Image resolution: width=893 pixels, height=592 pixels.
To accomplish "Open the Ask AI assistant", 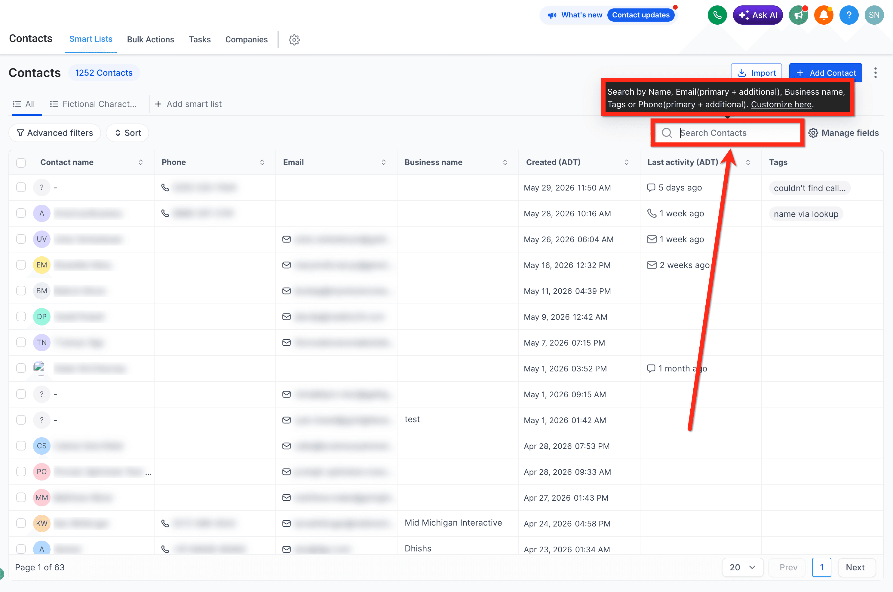I will (758, 15).
